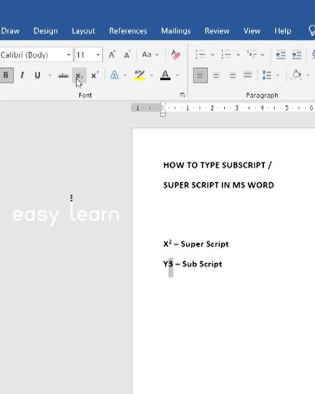Open Font dialog launcher

(x=183, y=95)
